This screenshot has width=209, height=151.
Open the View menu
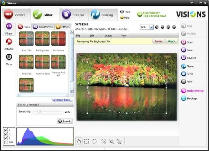coord(124,36)
